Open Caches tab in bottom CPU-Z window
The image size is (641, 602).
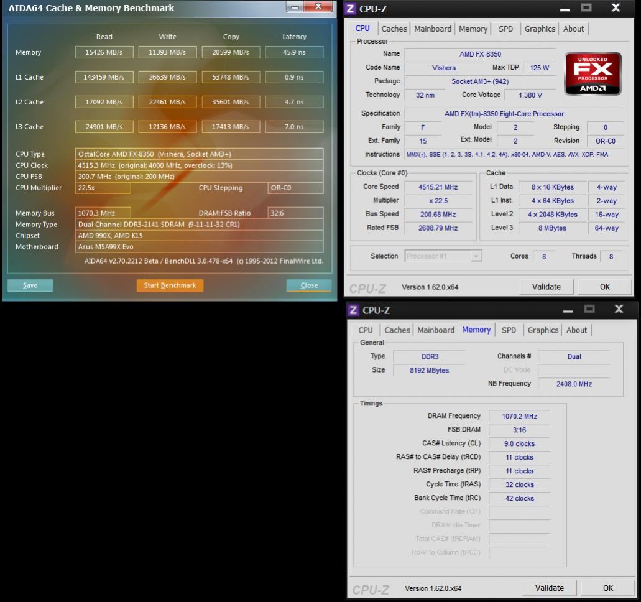tap(397, 330)
